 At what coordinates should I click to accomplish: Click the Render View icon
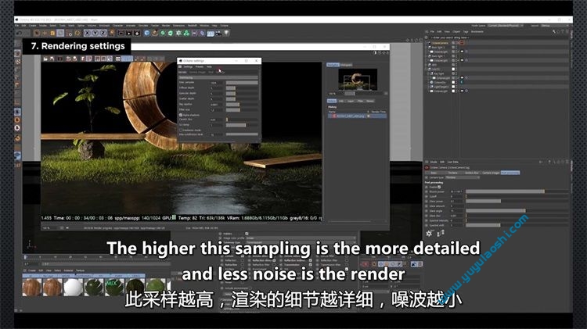click(x=121, y=33)
